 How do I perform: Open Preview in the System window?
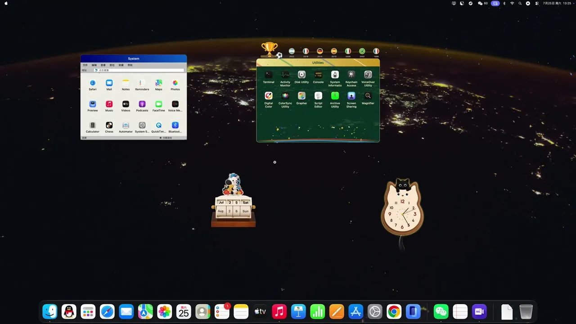point(93,104)
